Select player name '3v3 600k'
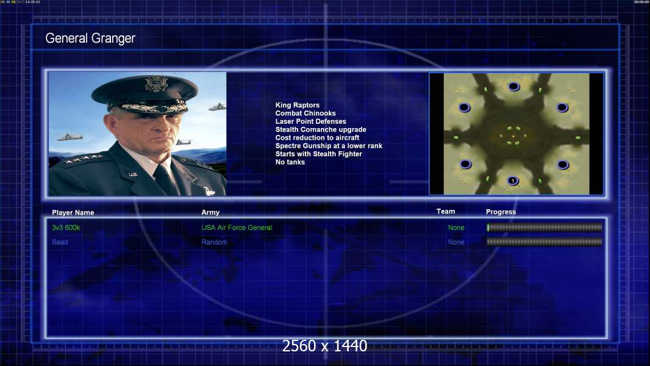The height and width of the screenshot is (366, 650). [x=66, y=228]
